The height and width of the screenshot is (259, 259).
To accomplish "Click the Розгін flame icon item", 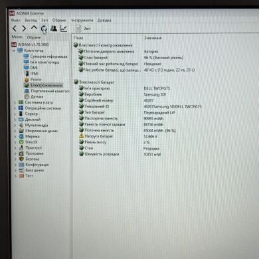I will pos(27,79).
